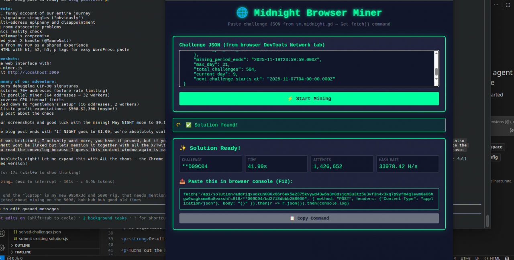Click the send arrow in chat input

(x=512, y=130)
